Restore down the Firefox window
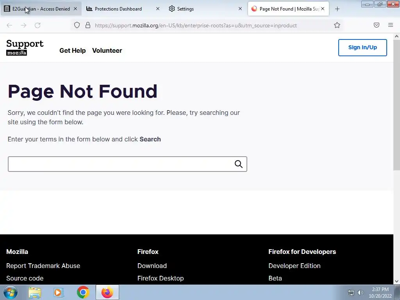 tap(380, 4)
